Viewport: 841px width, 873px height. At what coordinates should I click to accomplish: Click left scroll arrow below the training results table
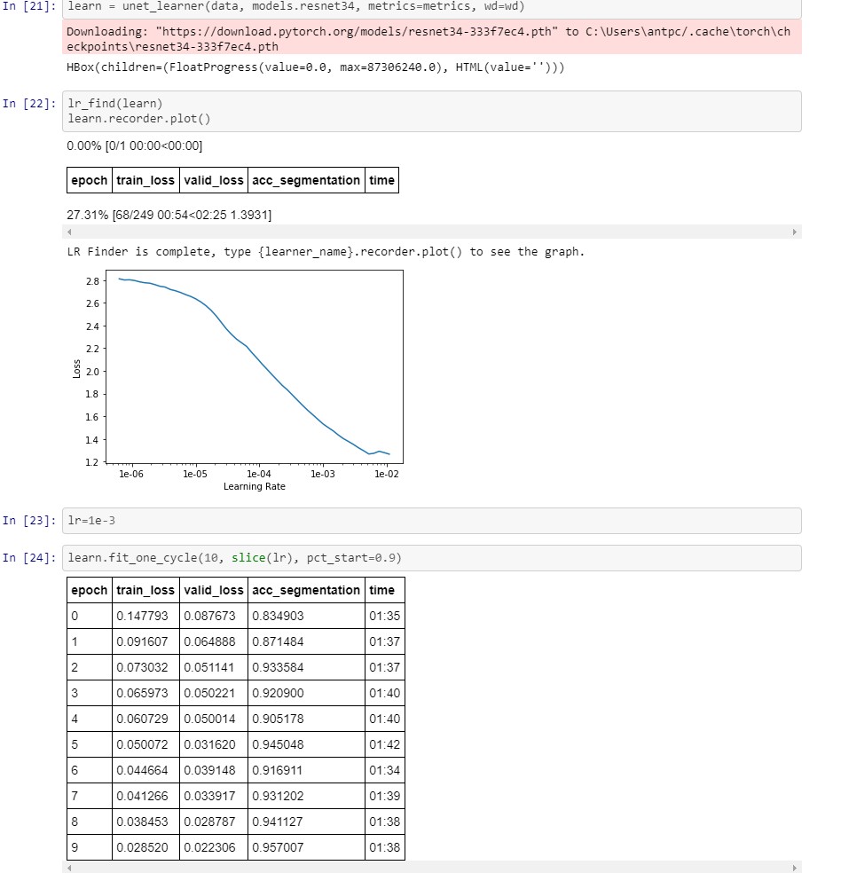[69, 868]
